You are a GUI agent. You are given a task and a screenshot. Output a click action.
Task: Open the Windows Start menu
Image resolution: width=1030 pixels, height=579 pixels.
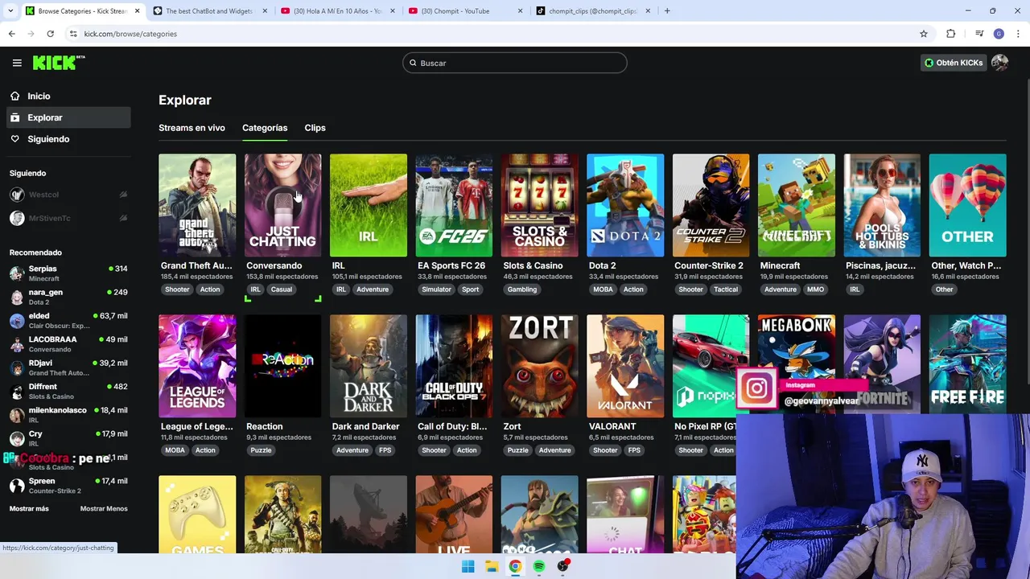point(468,566)
